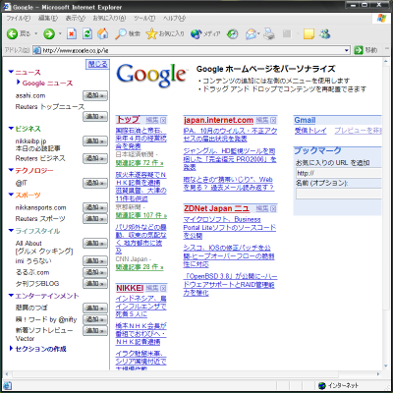The width and height of the screenshot is (393, 393).
Task: Remove the NIKKEI module with its X icon
Action: tap(163, 288)
